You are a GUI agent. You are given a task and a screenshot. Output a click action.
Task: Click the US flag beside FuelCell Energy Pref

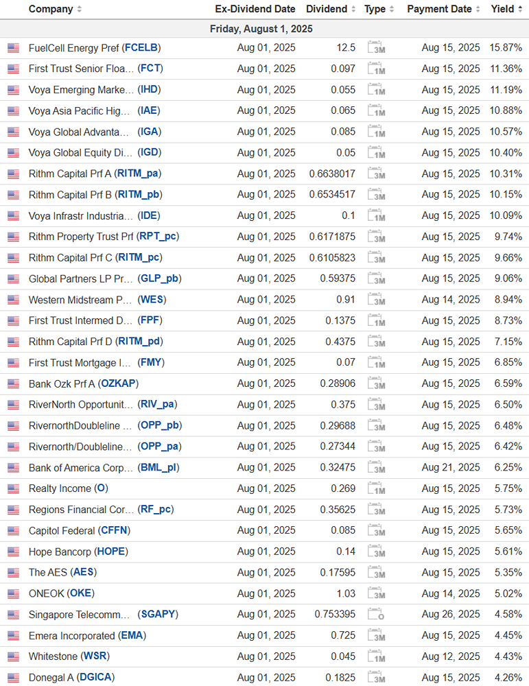(13, 48)
